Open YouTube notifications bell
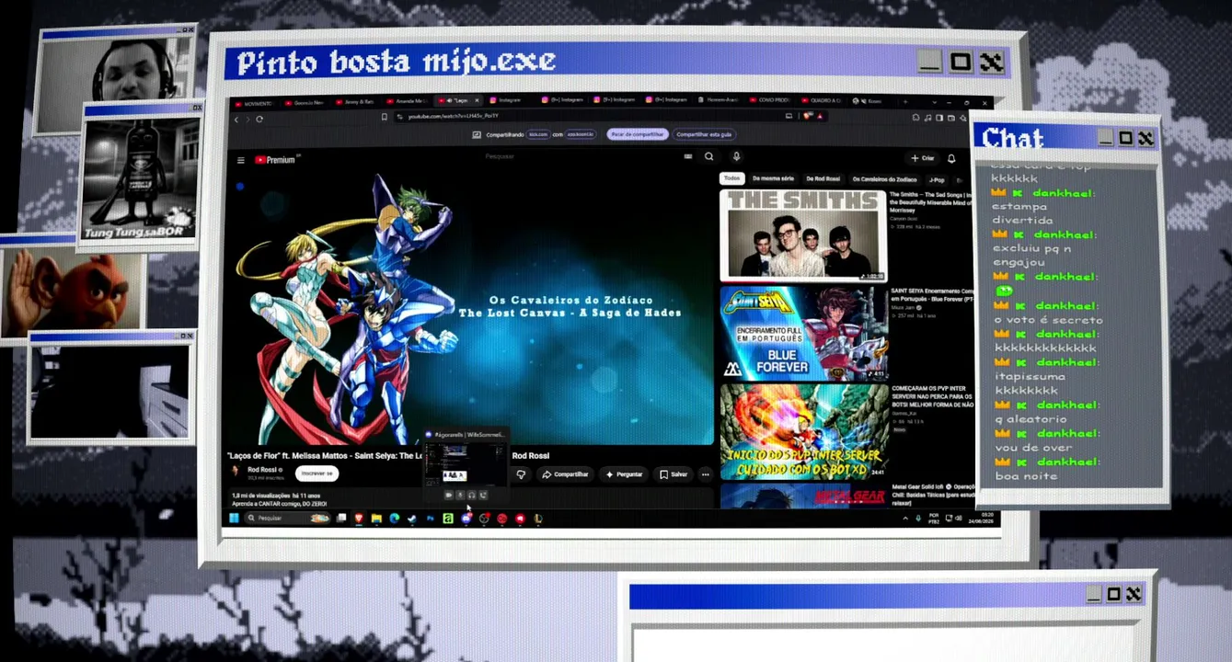This screenshot has width=1232, height=662. [x=951, y=158]
